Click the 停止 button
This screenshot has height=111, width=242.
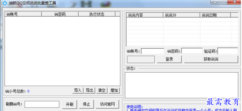pos(87,104)
